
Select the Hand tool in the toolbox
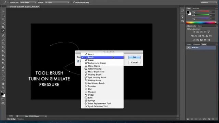3,84
